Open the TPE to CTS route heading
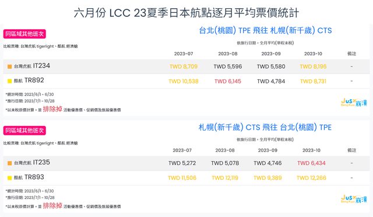This screenshot has width=373, height=217. click(x=265, y=30)
